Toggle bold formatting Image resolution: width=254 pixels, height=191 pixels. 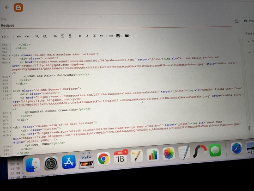pyautogui.click(x=80, y=36)
